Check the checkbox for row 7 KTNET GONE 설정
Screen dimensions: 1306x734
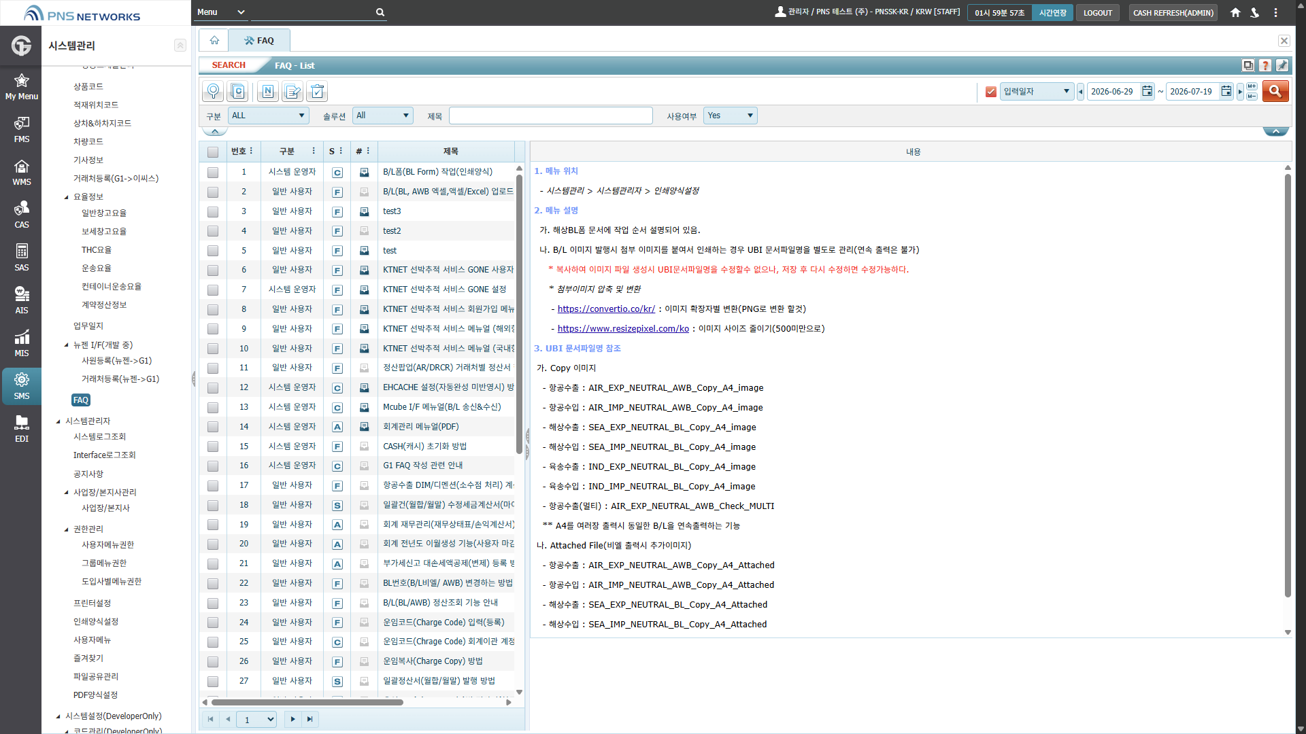pyautogui.click(x=213, y=290)
